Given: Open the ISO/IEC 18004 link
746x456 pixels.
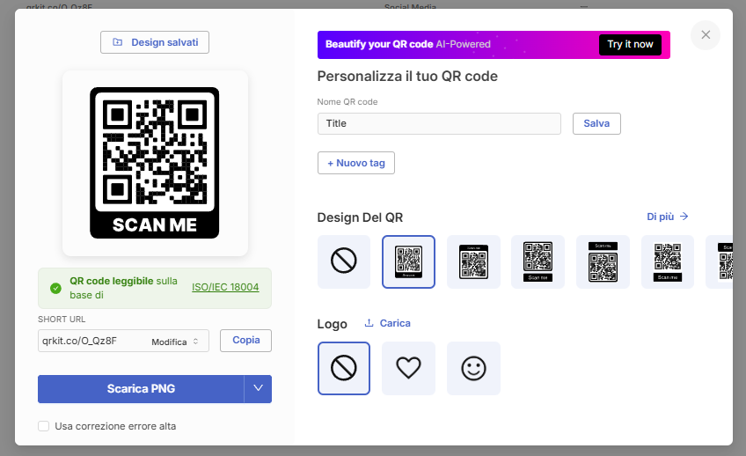Looking at the screenshot, I should click(225, 288).
